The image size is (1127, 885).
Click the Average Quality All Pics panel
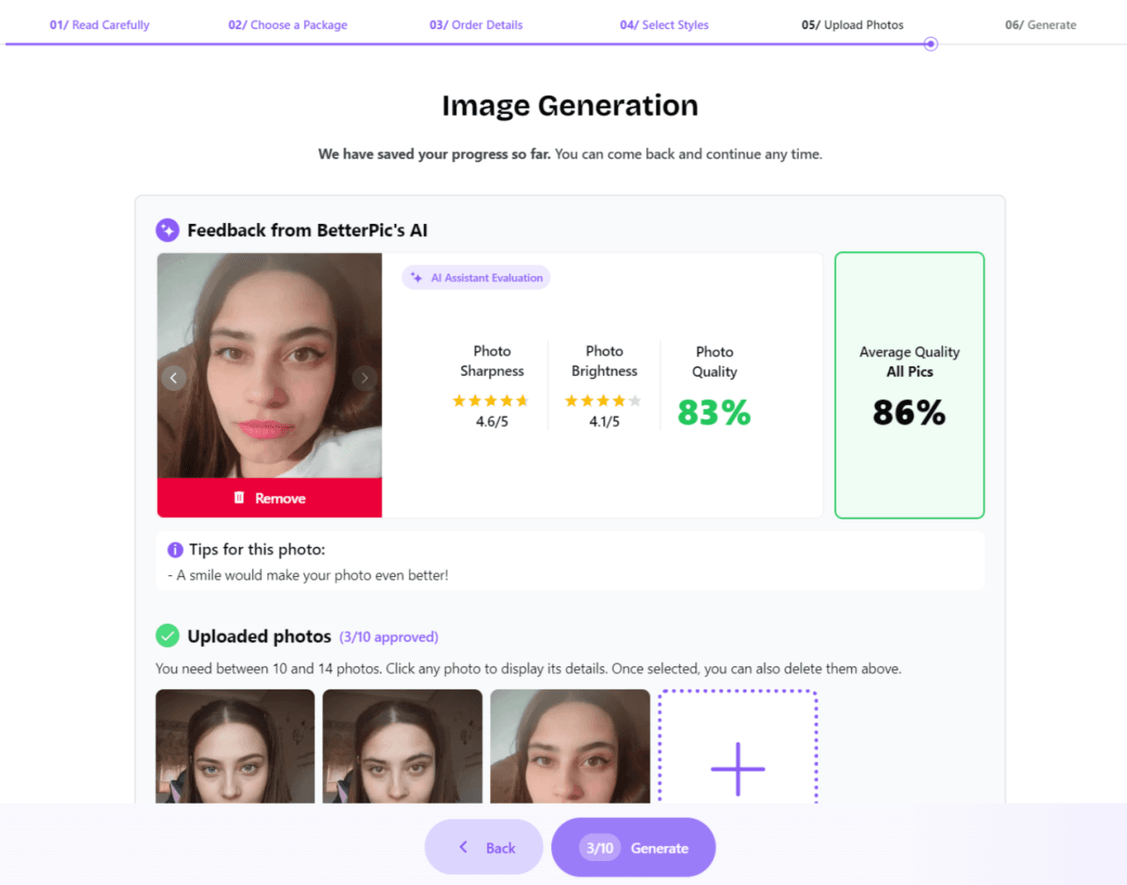pos(909,384)
